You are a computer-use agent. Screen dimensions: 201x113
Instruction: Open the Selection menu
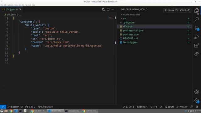(10, 5)
